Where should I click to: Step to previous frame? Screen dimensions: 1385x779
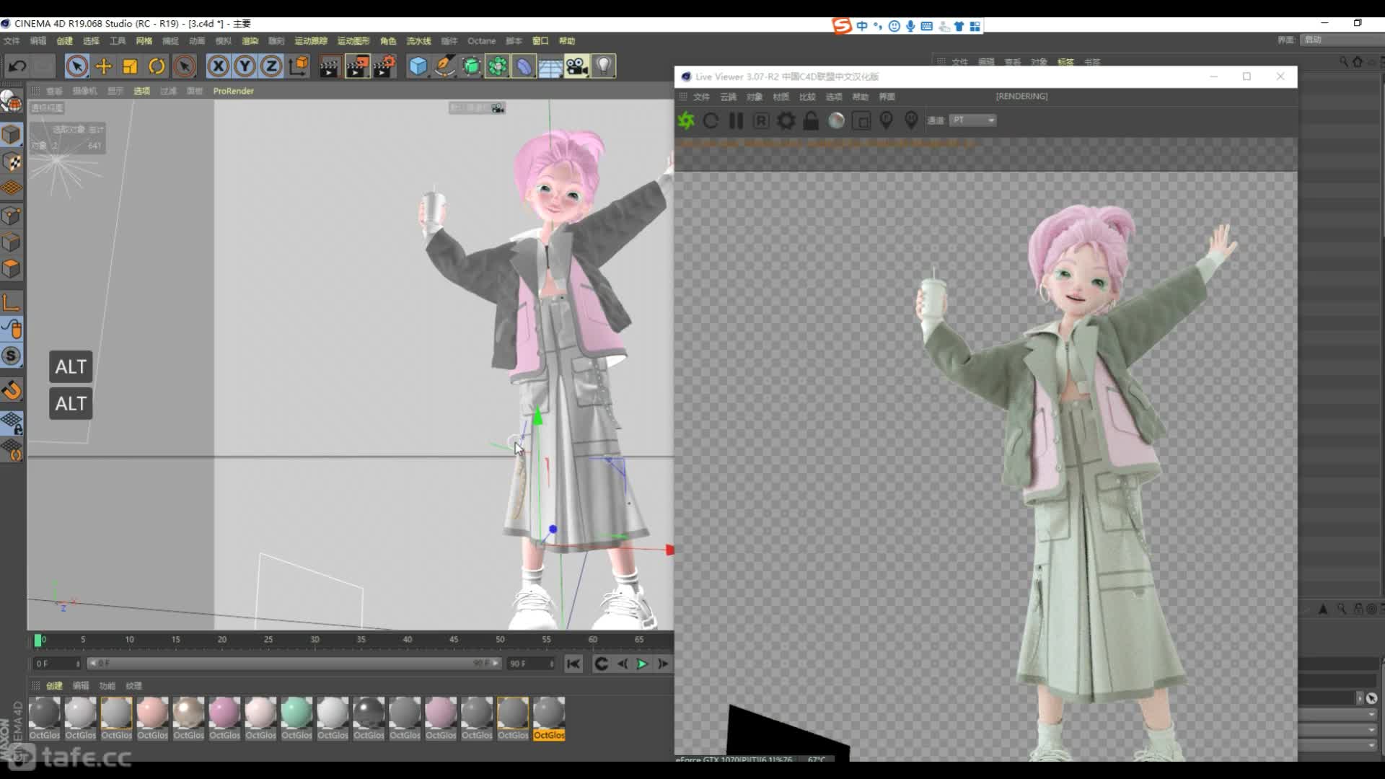pyautogui.click(x=622, y=664)
